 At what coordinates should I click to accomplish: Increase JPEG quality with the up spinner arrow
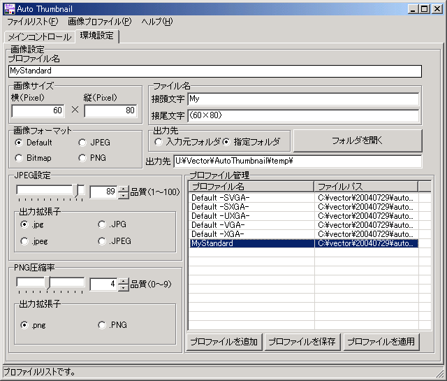coord(124,189)
